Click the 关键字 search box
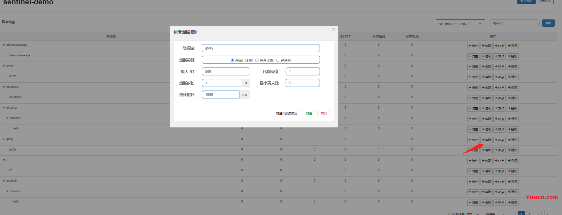Image resolution: width=562 pixels, height=215 pixels. 515,23
